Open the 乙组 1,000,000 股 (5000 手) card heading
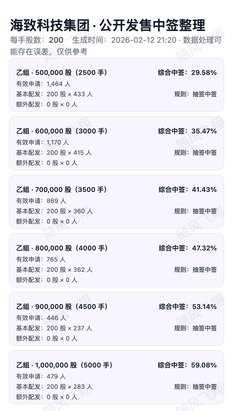Viewport: 233px width, 411px height. [x=64, y=365]
